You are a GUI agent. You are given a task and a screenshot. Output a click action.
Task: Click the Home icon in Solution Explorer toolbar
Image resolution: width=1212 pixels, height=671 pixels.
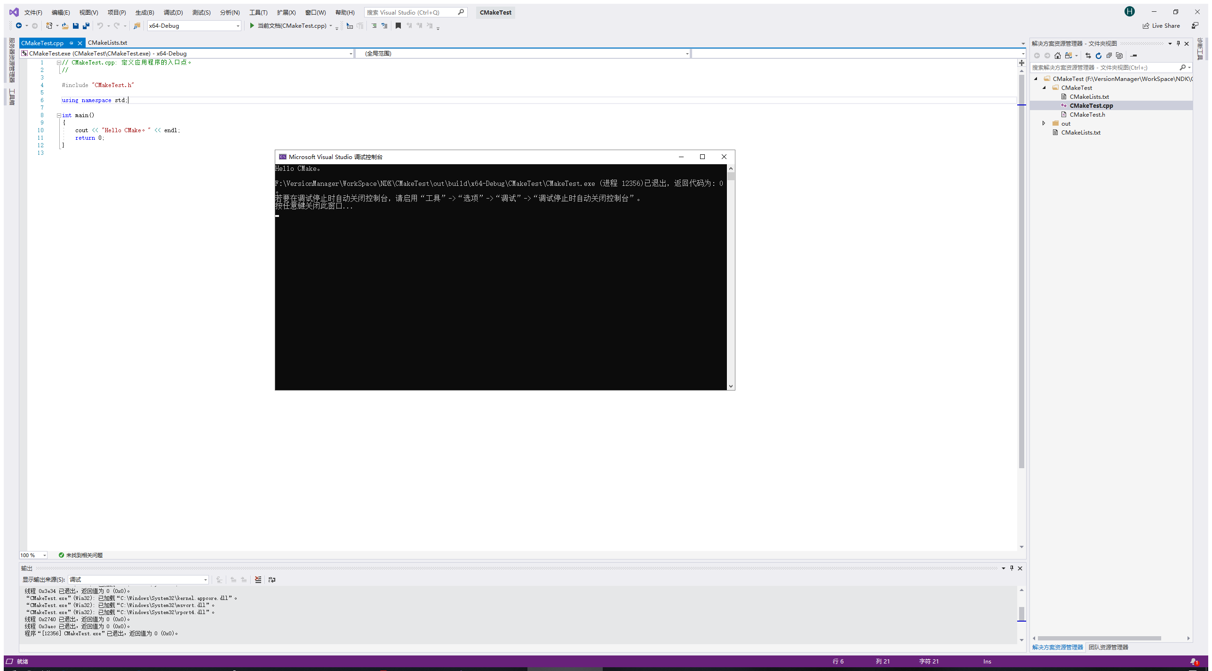1058,55
